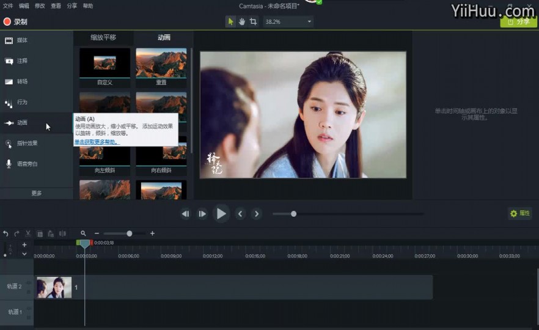The width and height of the screenshot is (539, 330).
Task: Switch to the 缩放平移 tab
Action: 103,37
